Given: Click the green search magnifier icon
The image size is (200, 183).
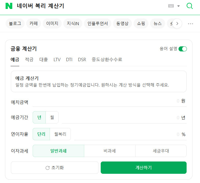Looking at the screenshot, I should pos(189,6).
